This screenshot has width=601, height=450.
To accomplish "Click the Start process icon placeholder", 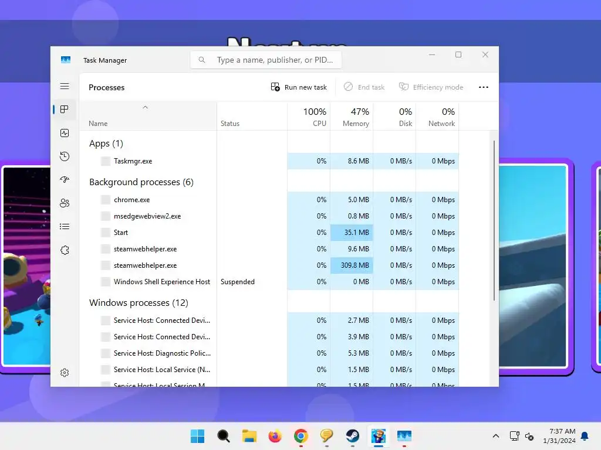I will 106,232.
